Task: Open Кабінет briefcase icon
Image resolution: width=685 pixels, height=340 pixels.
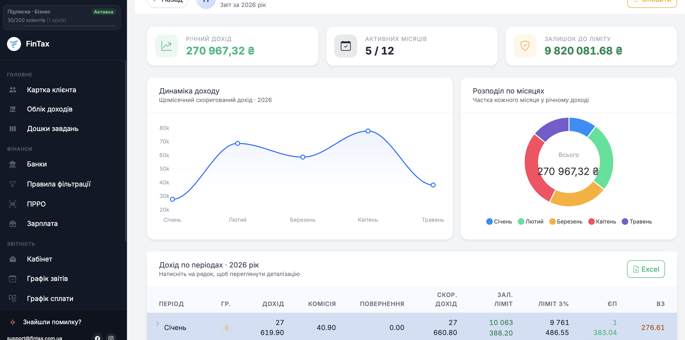Action: click(12, 259)
